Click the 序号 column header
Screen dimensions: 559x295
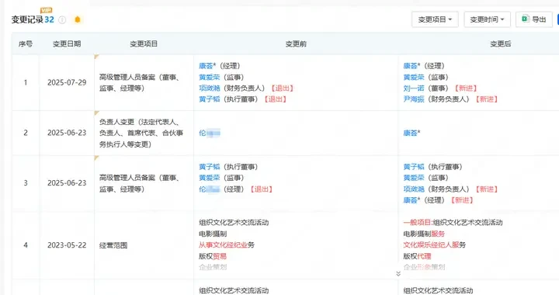pyautogui.click(x=26, y=43)
